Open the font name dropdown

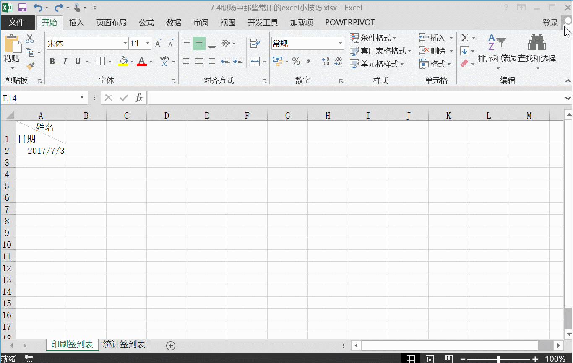[x=125, y=43]
